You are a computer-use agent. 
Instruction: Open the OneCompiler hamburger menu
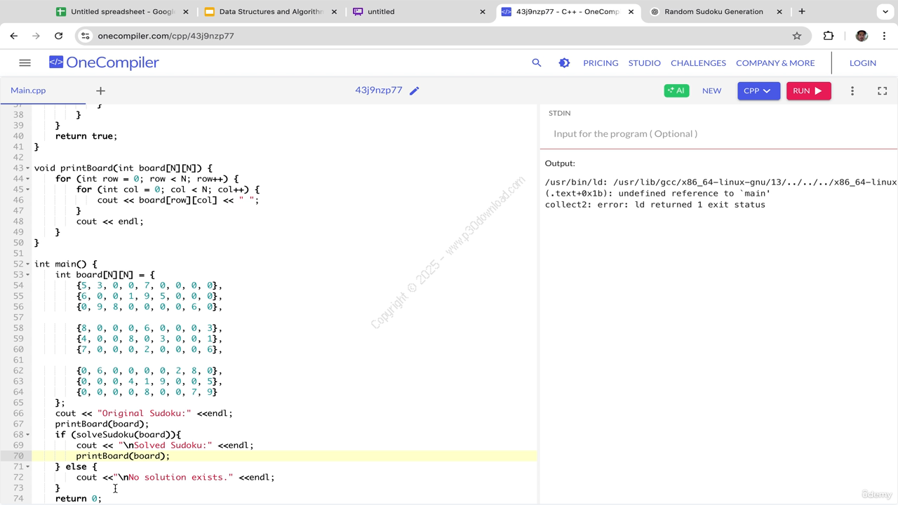[x=25, y=62]
